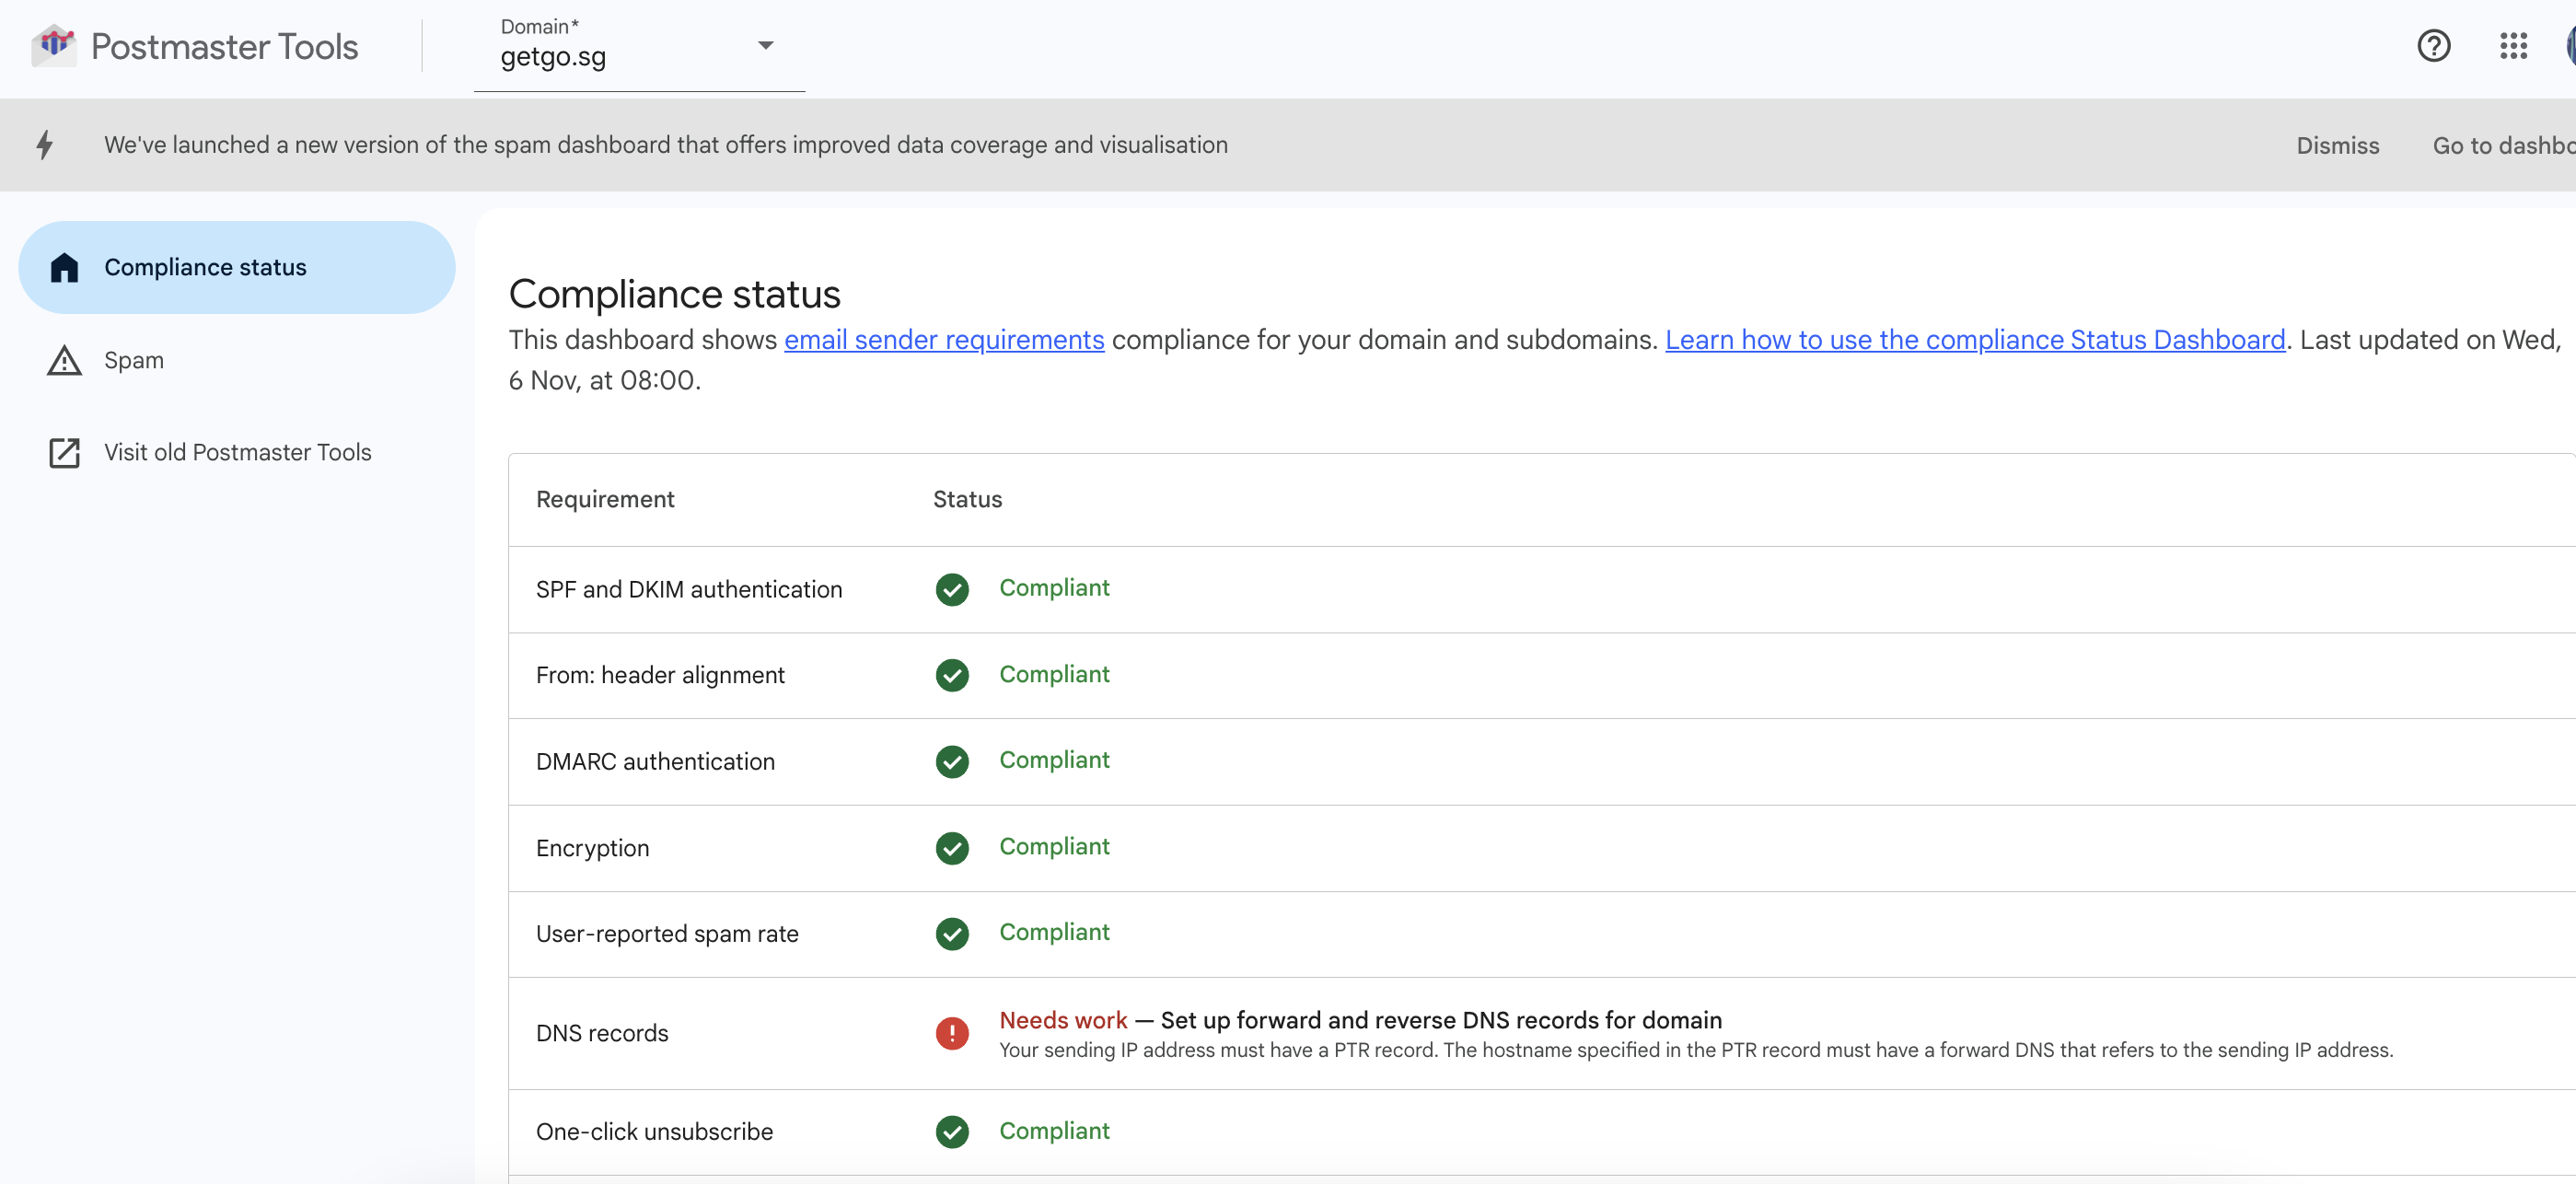Select Compliance status in sidebar

click(x=205, y=268)
